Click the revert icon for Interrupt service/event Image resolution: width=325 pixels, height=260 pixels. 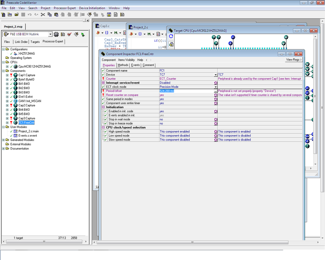216,83
